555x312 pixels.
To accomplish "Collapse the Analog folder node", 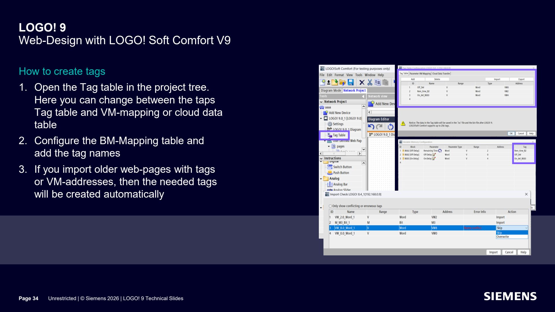I will click(x=321, y=179).
